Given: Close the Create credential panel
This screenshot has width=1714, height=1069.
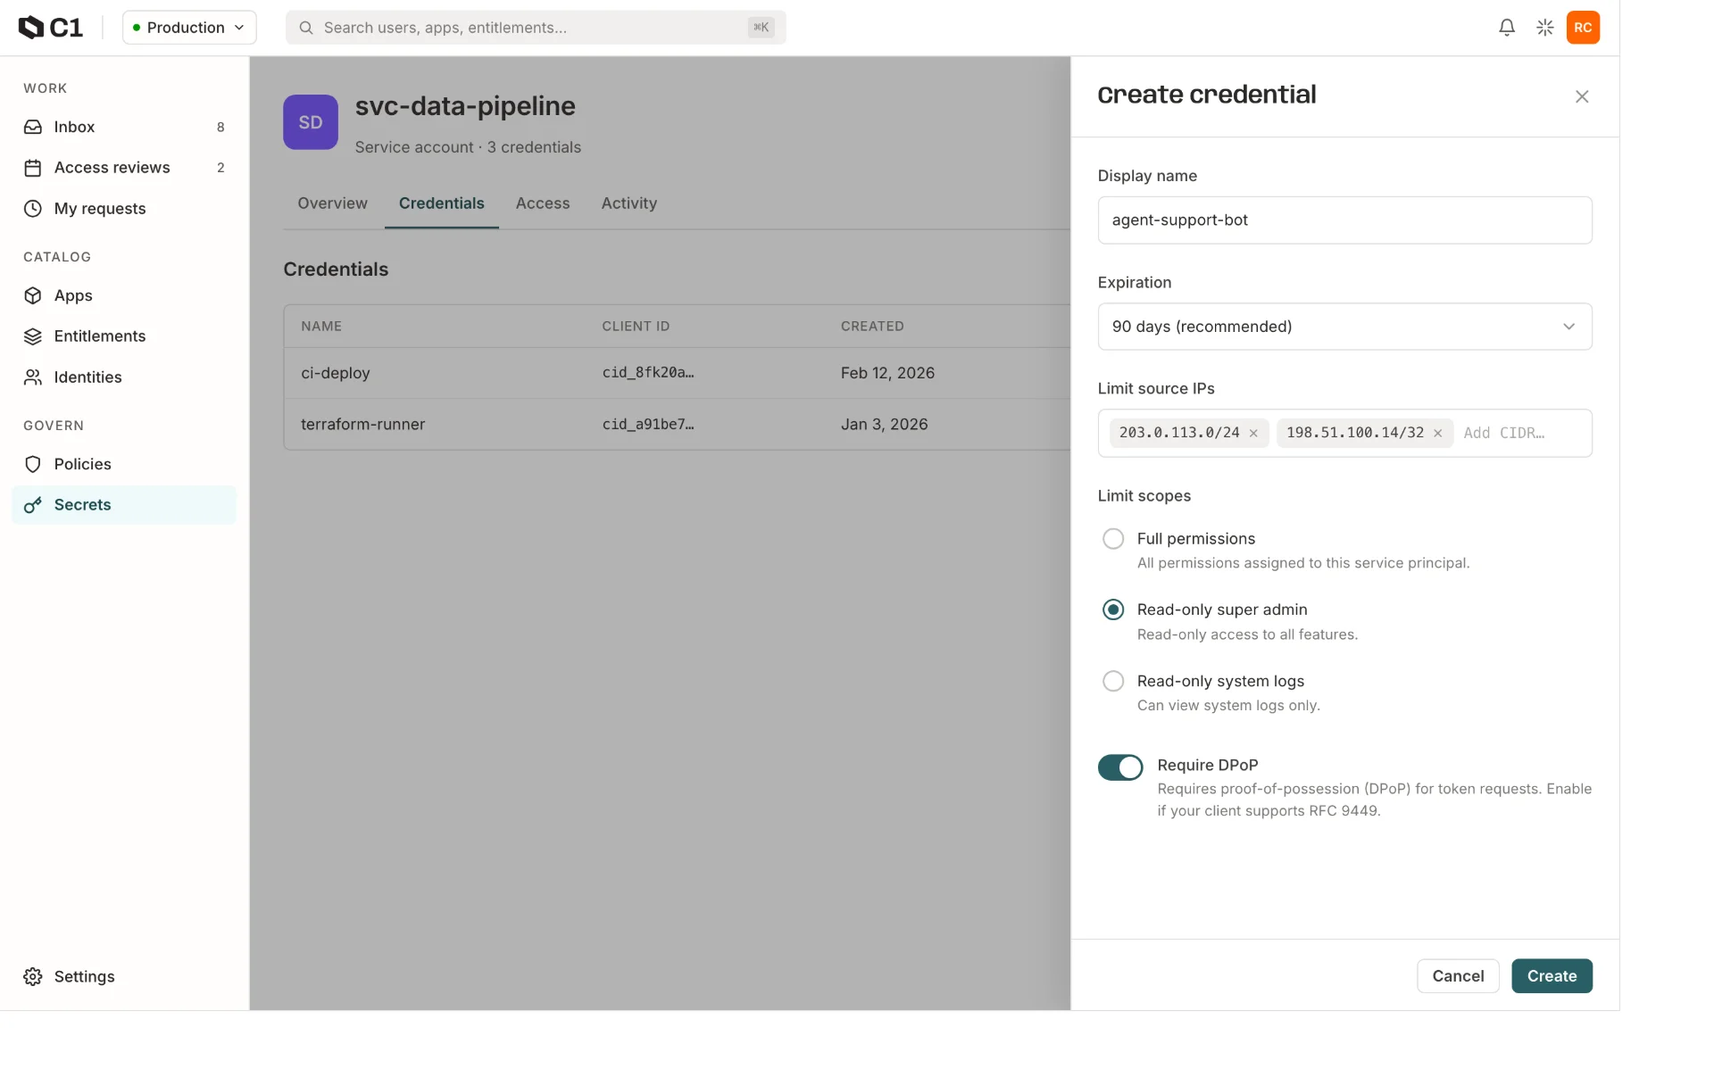Looking at the screenshot, I should (1582, 96).
